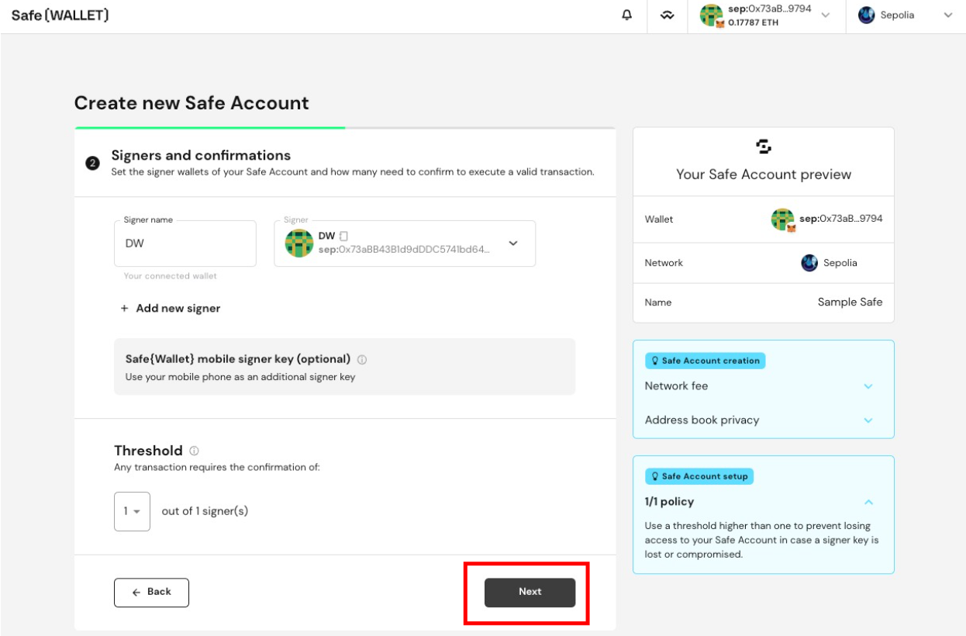Screen dimensions: 966x636
Task: Open the threshold count dropdown
Action: pos(132,511)
